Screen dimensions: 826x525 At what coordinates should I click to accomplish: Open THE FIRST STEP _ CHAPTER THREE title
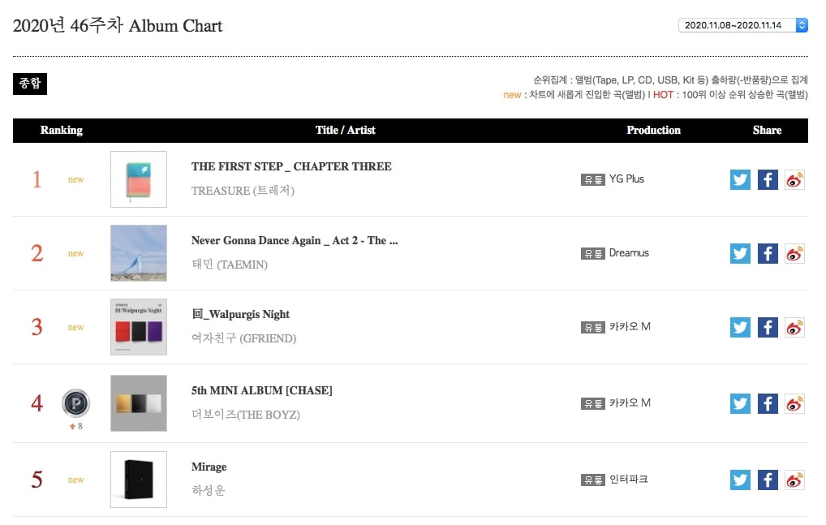(x=291, y=166)
